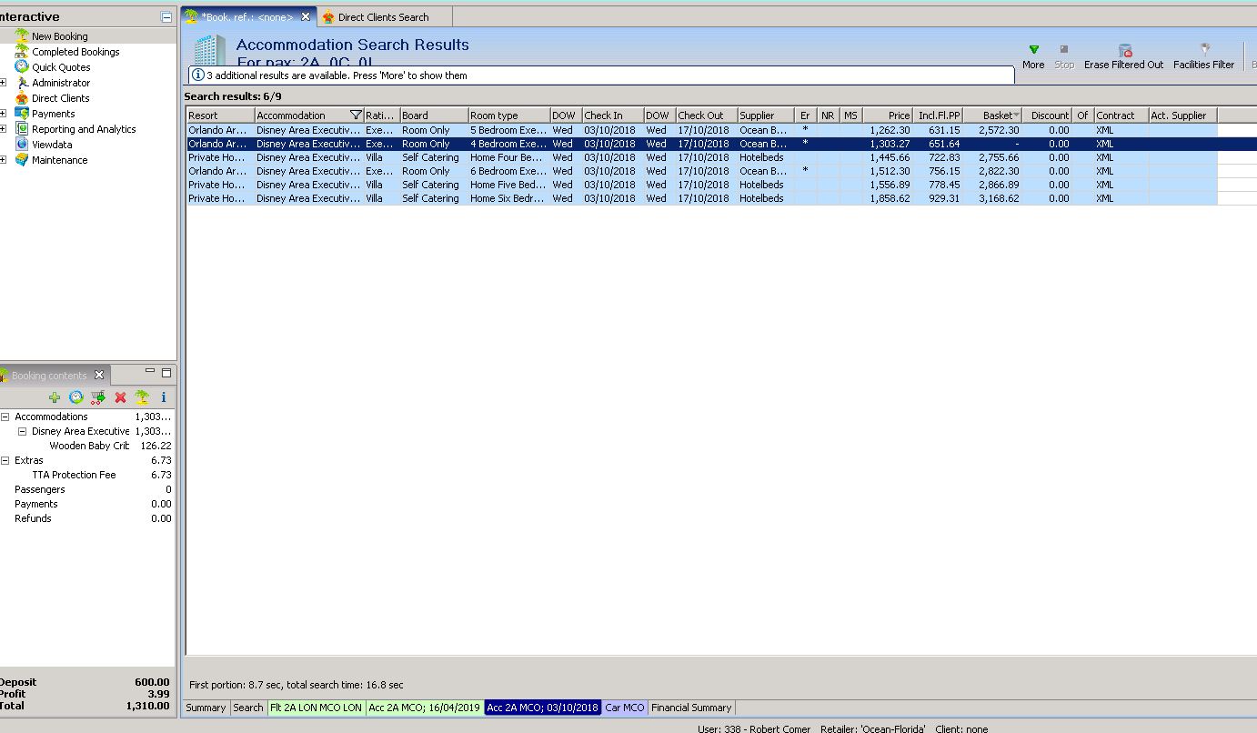Viewport: 1257px width, 733px height.
Task: Click the red X delete icon in Booking contents
Action: [120, 397]
